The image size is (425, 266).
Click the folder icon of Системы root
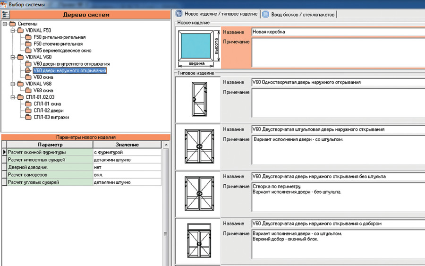pyautogui.click(x=12, y=24)
